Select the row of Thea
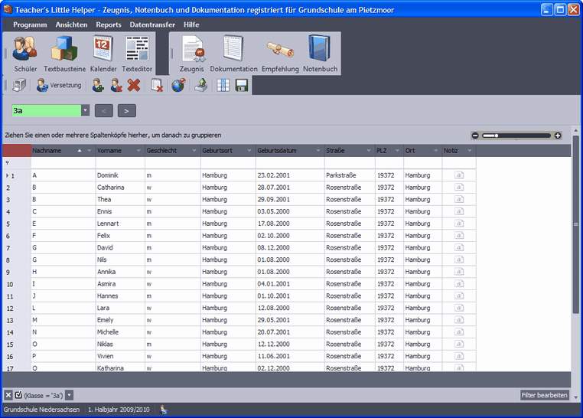 click(x=239, y=199)
